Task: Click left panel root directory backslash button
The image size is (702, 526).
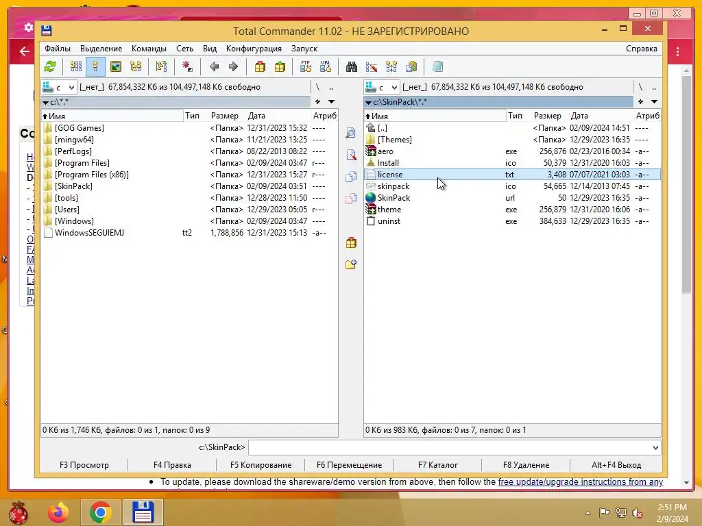Action: pyautogui.click(x=317, y=87)
